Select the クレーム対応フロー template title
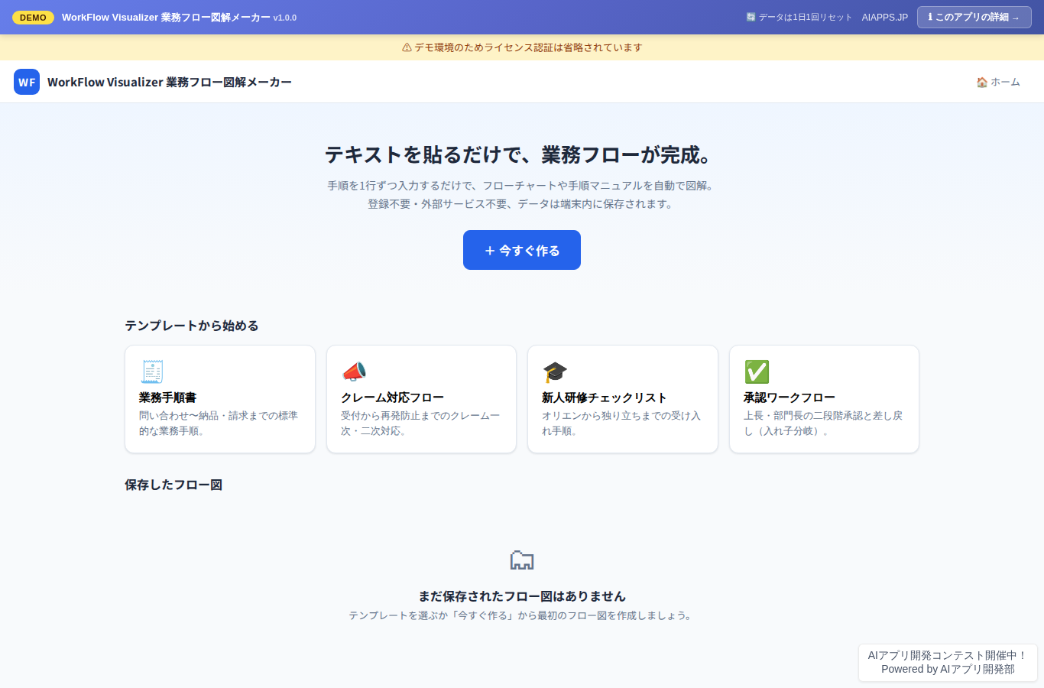Screen dimensions: 1044x688 (392, 398)
